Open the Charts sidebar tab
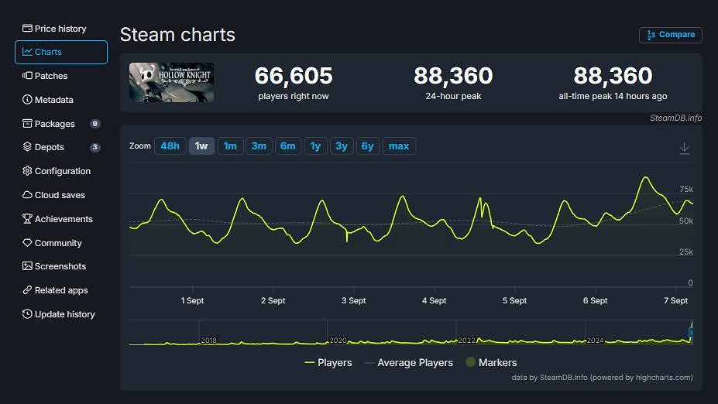The image size is (718, 404). [61, 52]
